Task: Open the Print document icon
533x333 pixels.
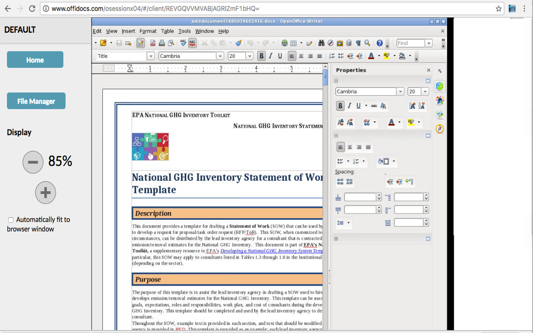Action: pos(161,43)
